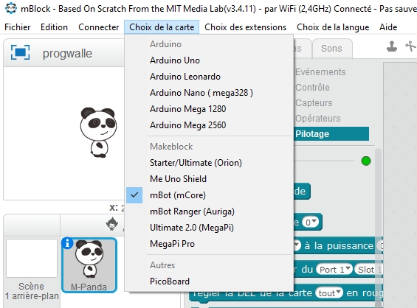417x308 pixels.
Task: Select the scissors delete tool
Action: pos(411,46)
